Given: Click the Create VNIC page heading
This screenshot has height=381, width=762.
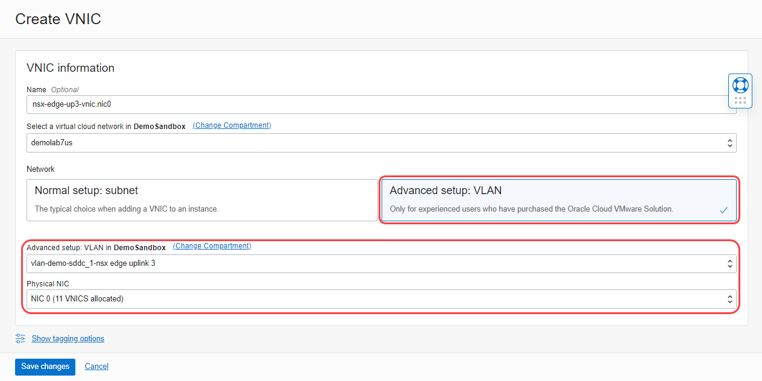Looking at the screenshot, I should pyautogui.click(x=57, y=19).
